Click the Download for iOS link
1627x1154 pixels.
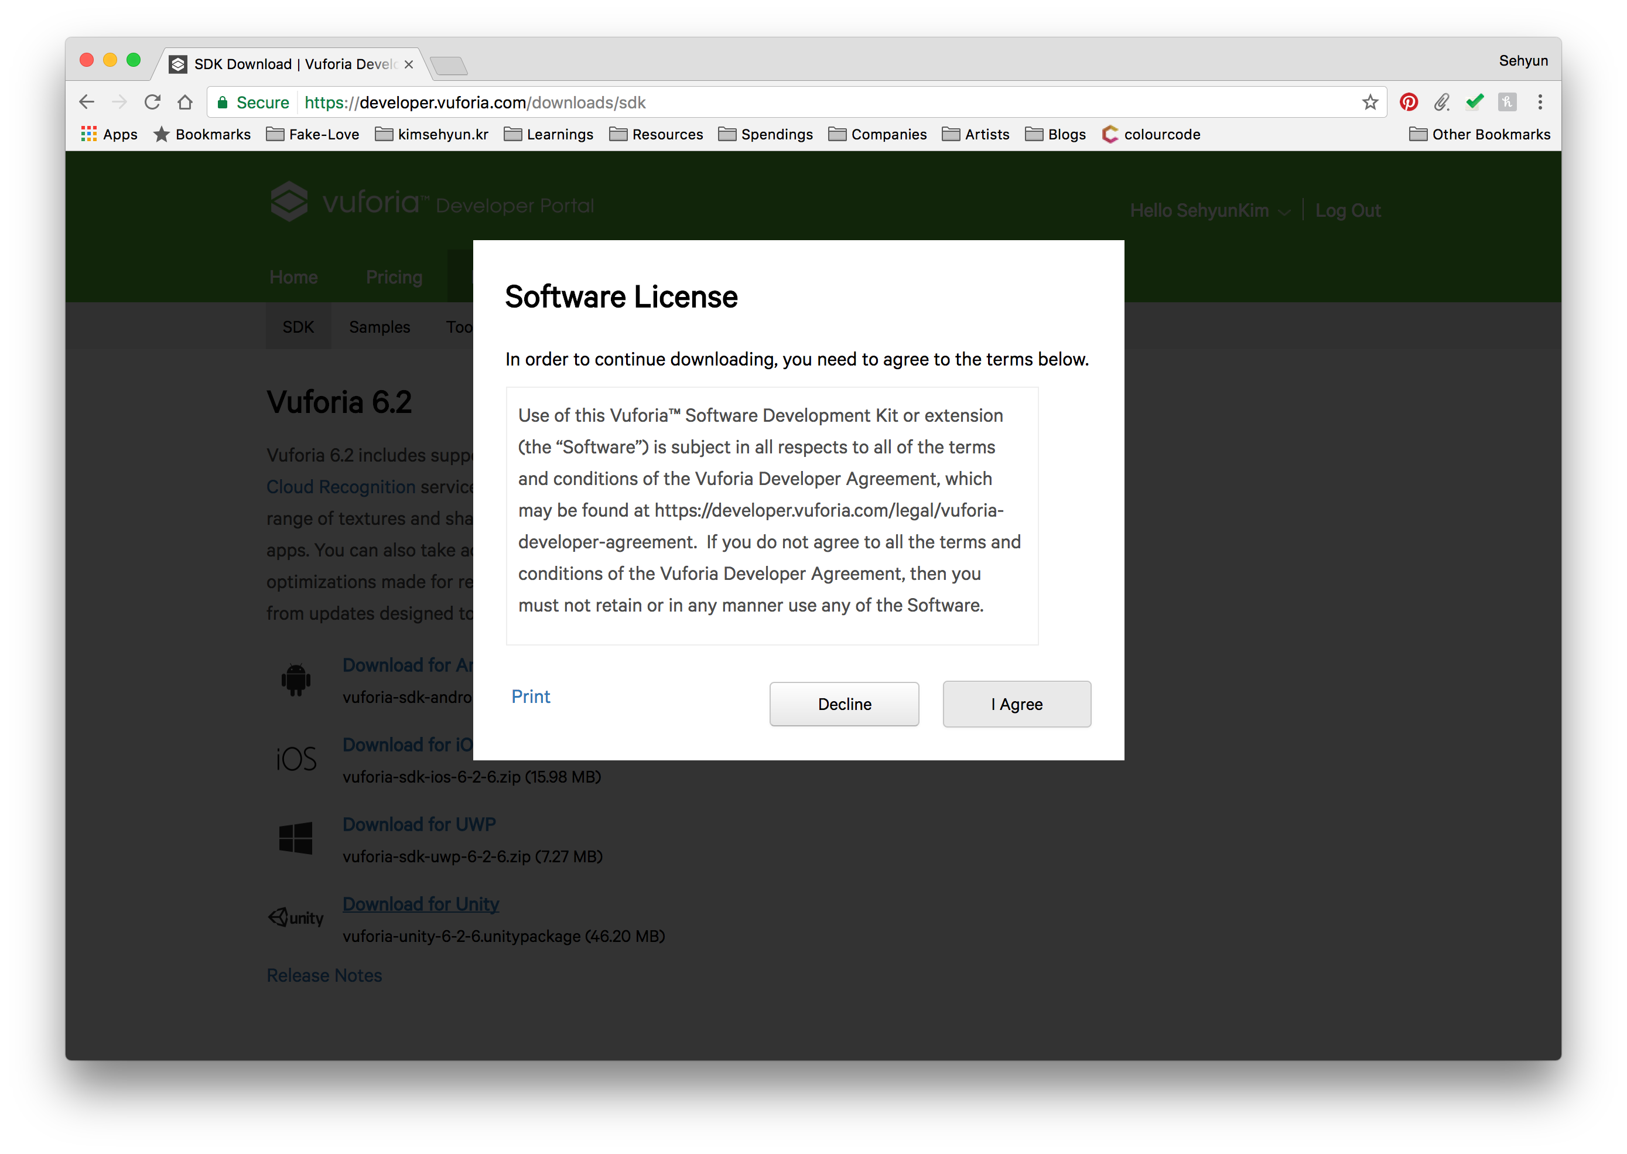[x=408, y=745]
